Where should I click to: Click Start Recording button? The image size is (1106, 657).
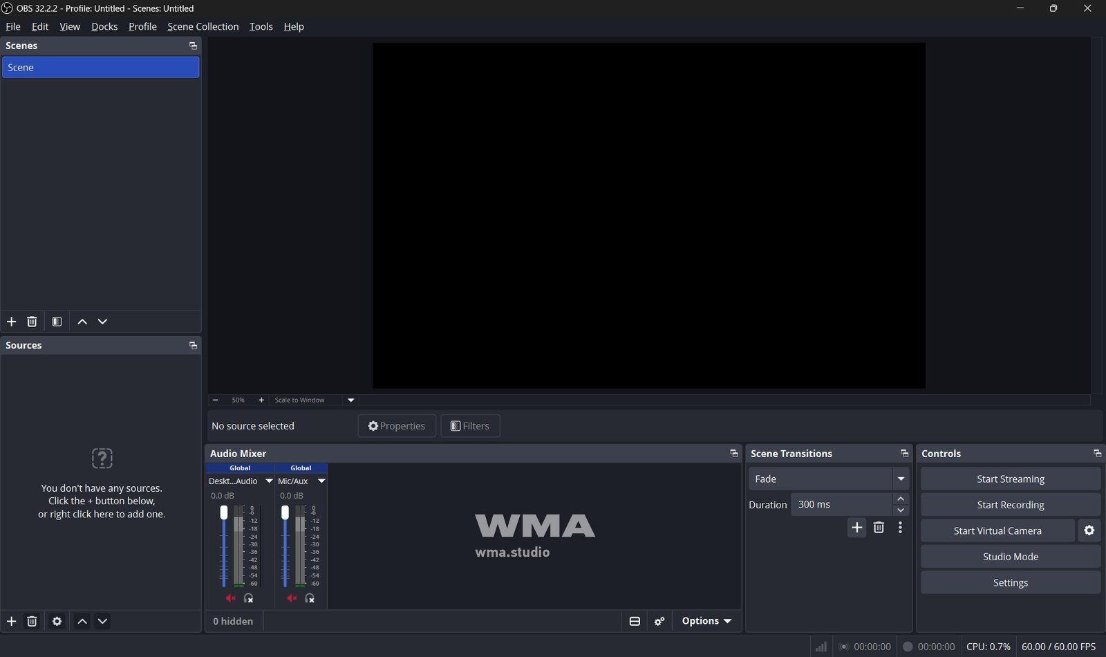1011,505
